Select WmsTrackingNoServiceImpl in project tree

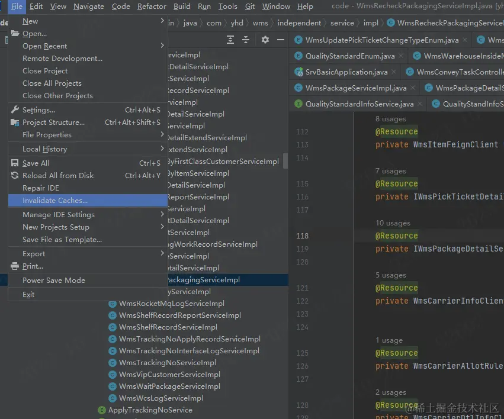click(167, 363)
